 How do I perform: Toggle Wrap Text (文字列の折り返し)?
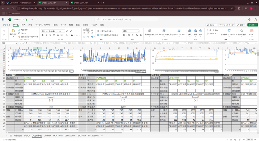[105, 31]
